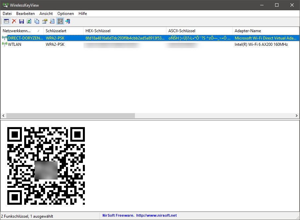Viewport: 300px width, 220px height.
Task: Sort by HEX-Schlüssel column header
Action: point(125,31)
